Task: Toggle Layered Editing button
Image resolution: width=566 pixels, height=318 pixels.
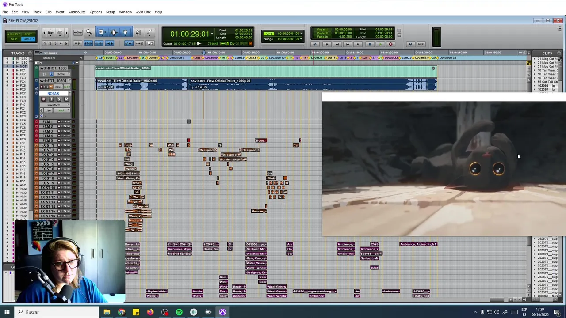Action: click(x=150, y=43)
